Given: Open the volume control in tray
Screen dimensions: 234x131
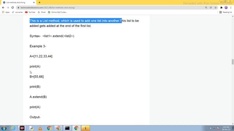Looking at the screenshot, I should [x=211, y=128].
